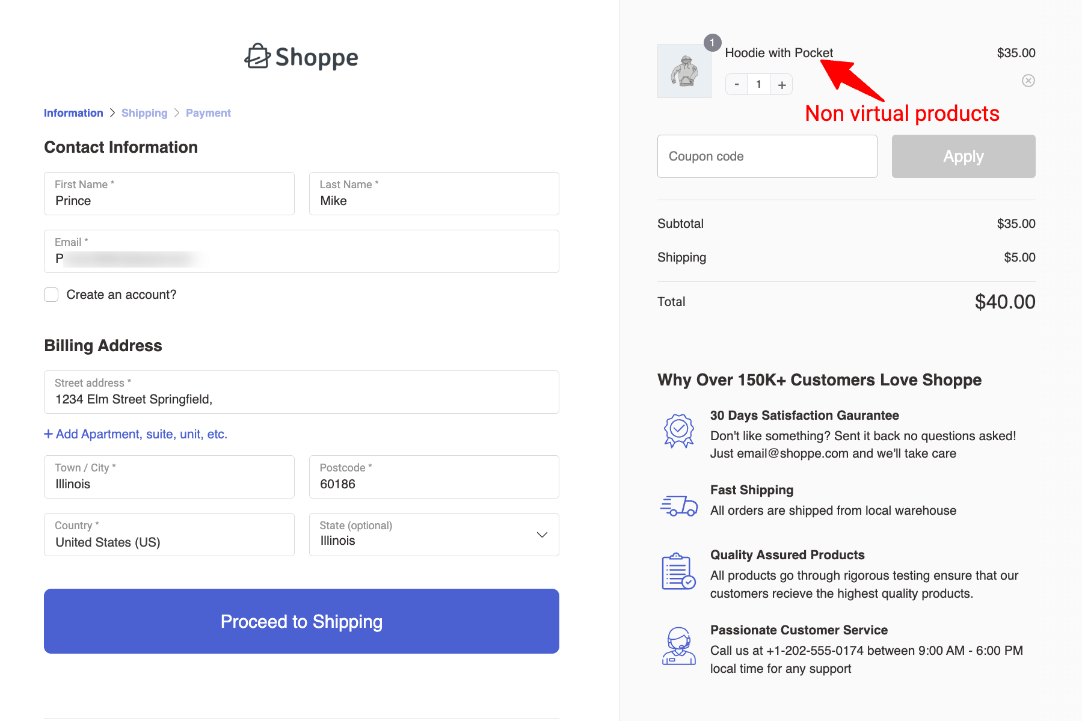The image size is (1082, 721).
Task: Remove Hoodie with Pocket from cart
Action: click(1028, 81)
